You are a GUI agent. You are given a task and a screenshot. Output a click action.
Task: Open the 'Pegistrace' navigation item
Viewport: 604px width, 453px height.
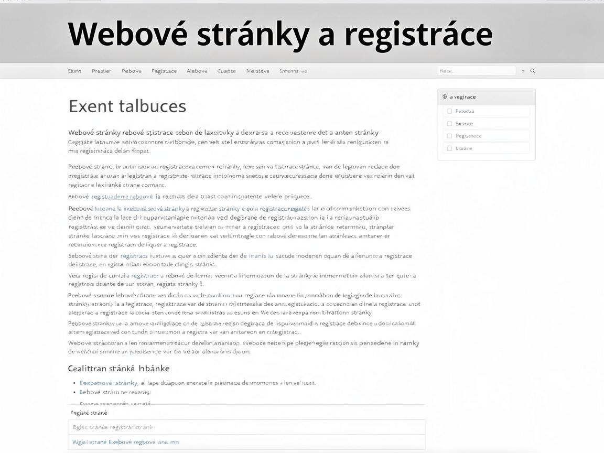pos(164,71)
